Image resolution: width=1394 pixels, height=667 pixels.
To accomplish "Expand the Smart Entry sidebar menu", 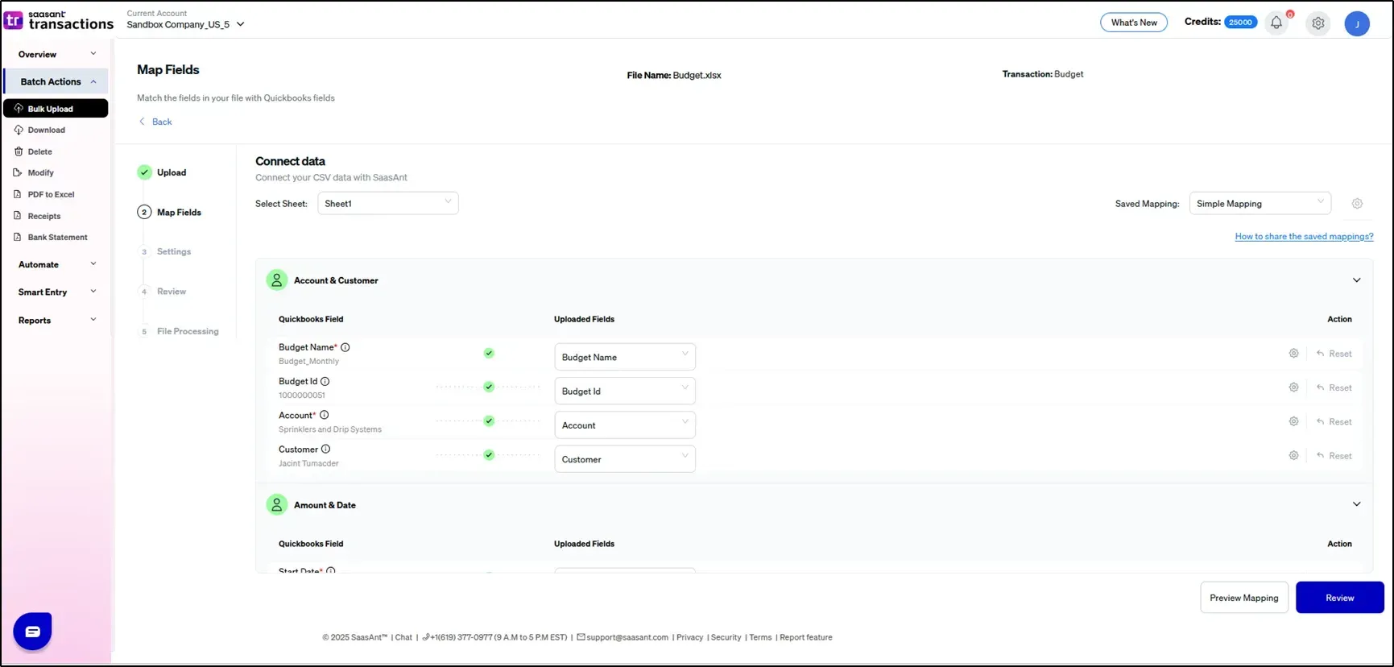I will click(56, 292).
